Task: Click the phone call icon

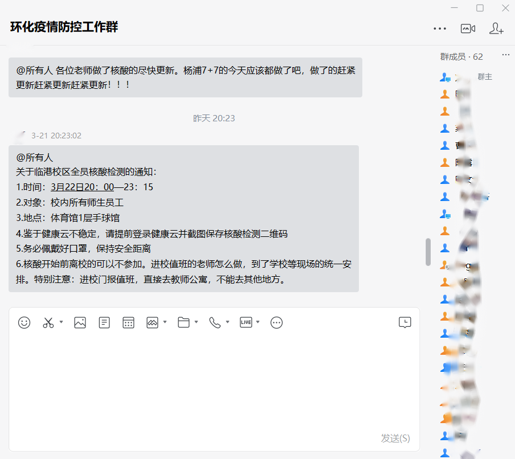Action: coord(214,322)
